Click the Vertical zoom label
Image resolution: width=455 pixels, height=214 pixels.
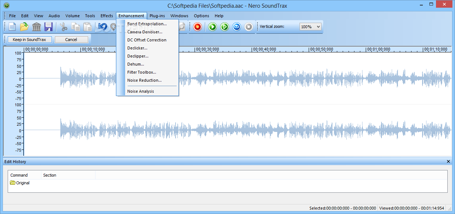(272, 26)
